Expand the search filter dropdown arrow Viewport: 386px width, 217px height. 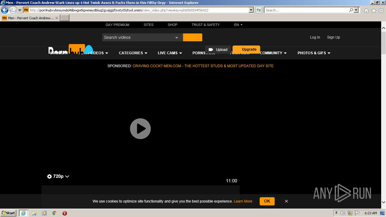[177, 37]
